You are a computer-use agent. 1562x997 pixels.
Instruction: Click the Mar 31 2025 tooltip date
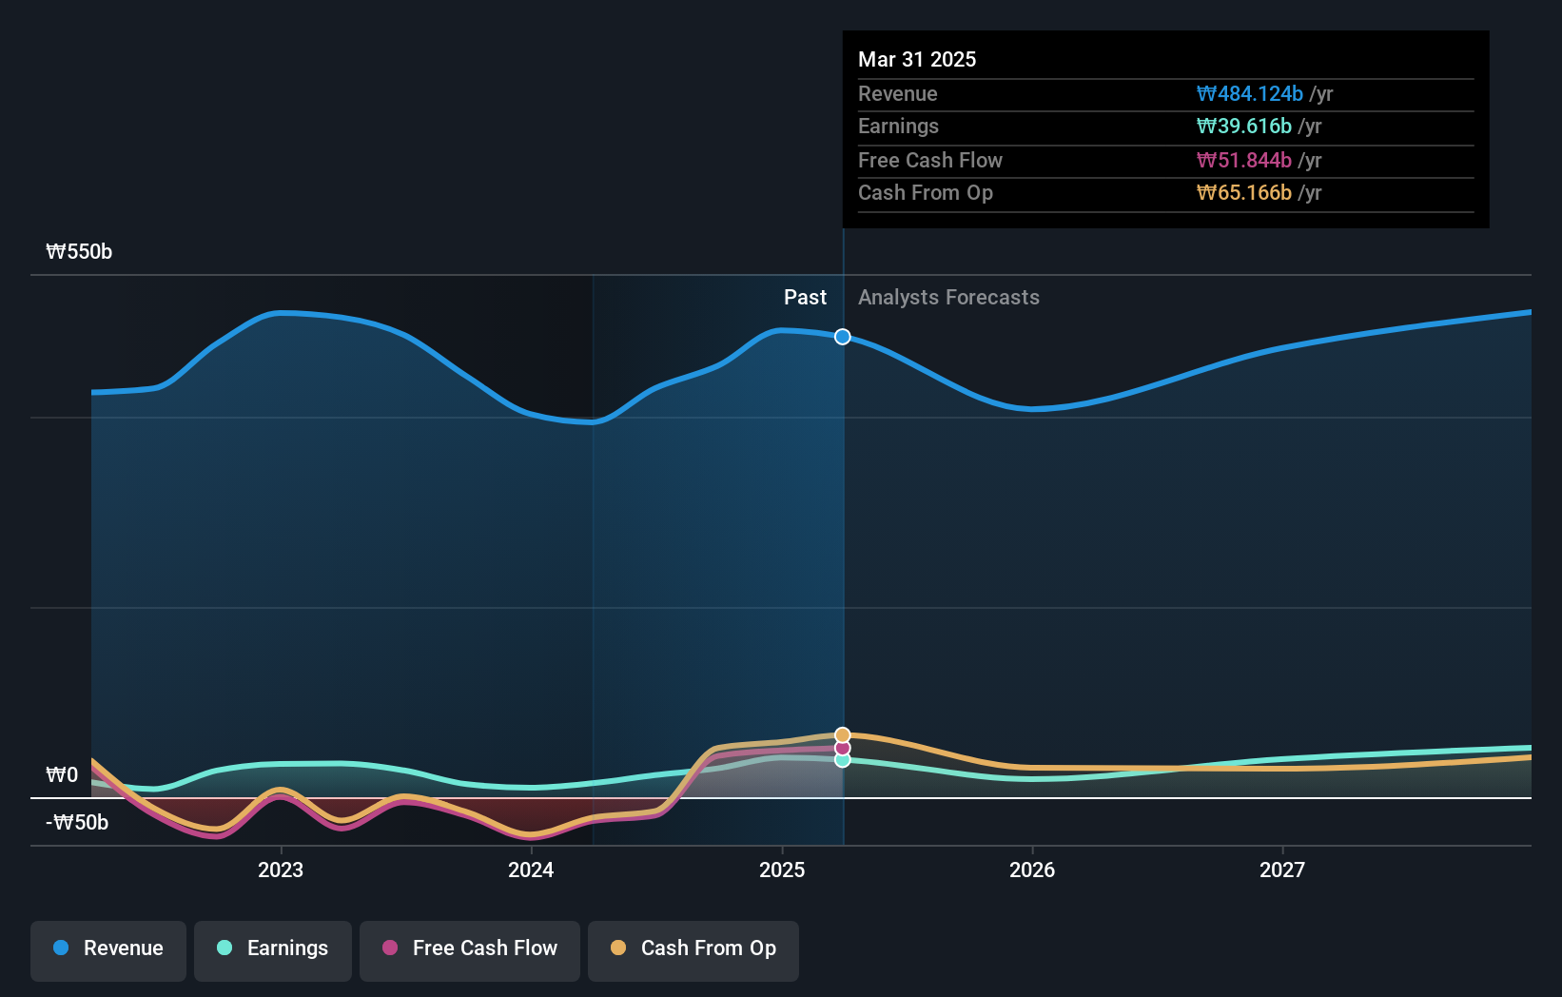(x=917, y=59)
